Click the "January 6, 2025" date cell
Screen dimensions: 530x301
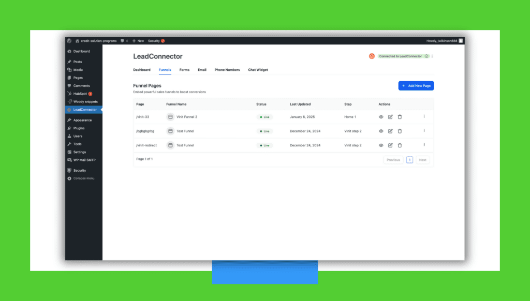click(x=302, y=117)
